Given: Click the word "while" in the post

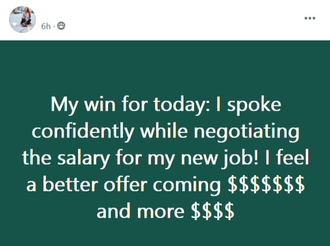Looking at the screenshot, I should pos(164,130).
